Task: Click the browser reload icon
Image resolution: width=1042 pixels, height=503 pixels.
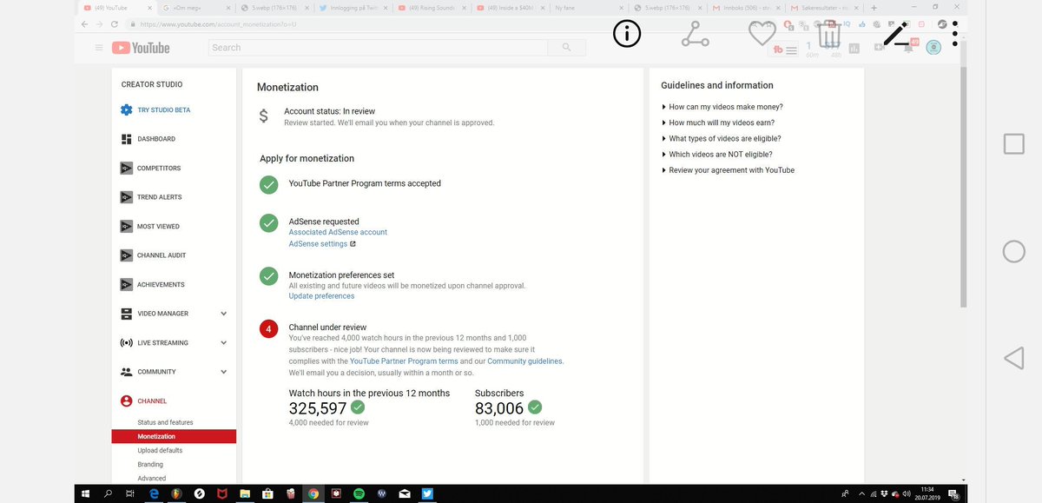Action: [x=116, y=24]
